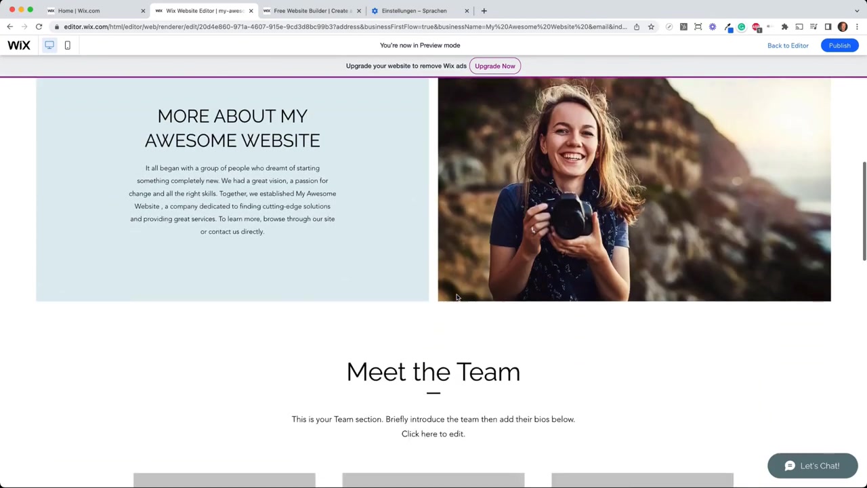
Task: Click the 'It all began' paragraph
Action: [x=232, y=200]
